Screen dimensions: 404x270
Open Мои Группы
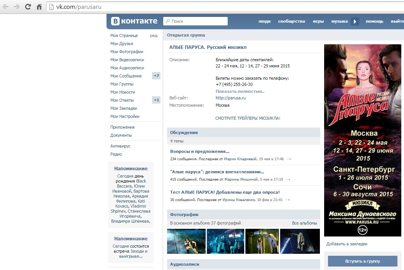[x=122, y=84]
